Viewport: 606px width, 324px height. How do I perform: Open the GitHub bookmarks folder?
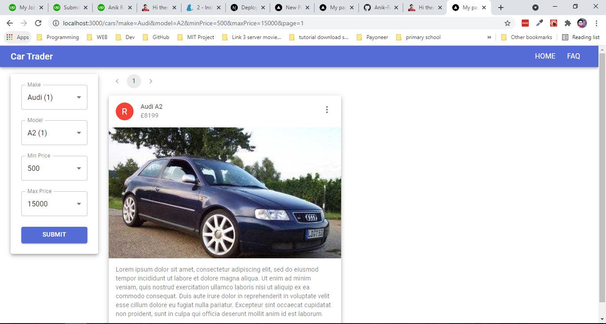tap(156, 37)
